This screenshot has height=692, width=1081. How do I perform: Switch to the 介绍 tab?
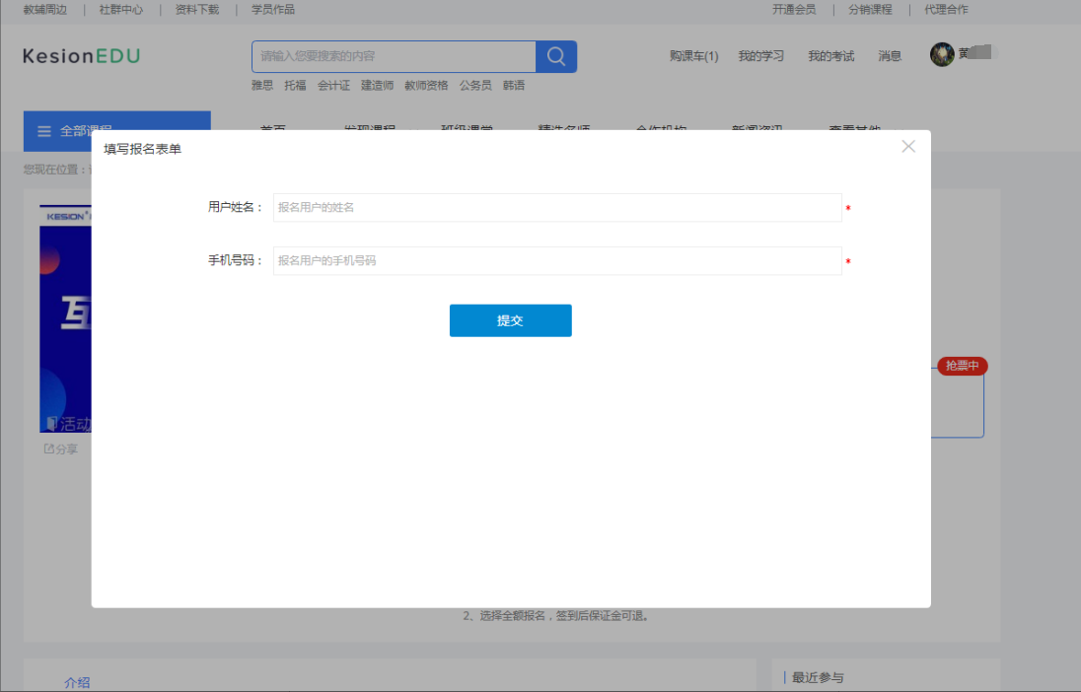pos(77,682)
